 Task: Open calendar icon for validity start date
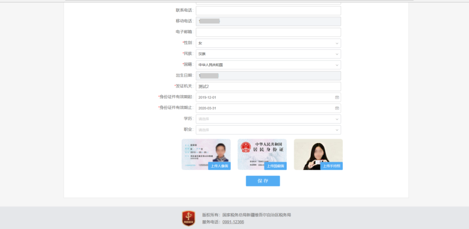point(337,97)
